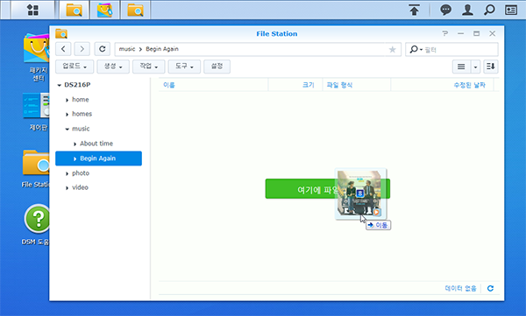Open the user account options icon
526x316 pixels.
(x=467, y=10)
